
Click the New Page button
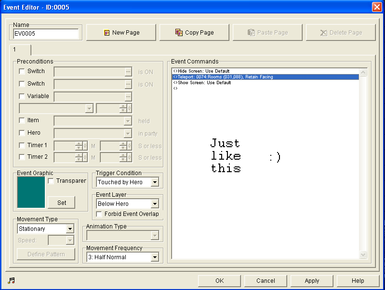121,33
